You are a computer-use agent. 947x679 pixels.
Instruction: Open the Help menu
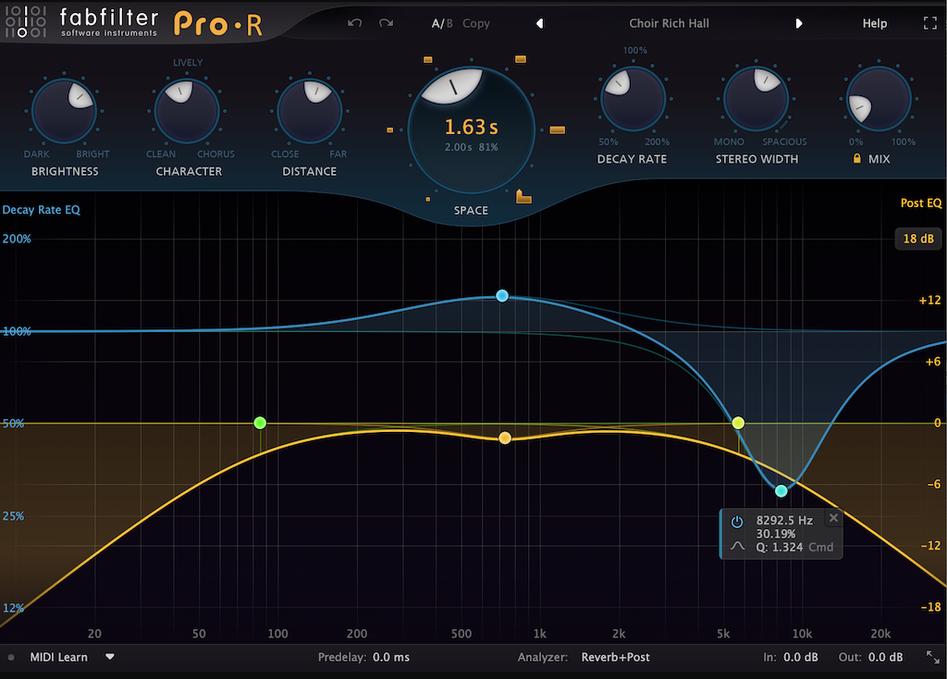(x=874, y=23)
